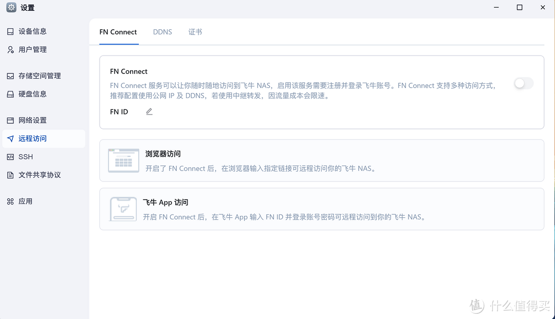Click the 远程访问 paper plane icon
Image resolution: width=555 pixels, height=319 pixels.
[x=10, y=138]
